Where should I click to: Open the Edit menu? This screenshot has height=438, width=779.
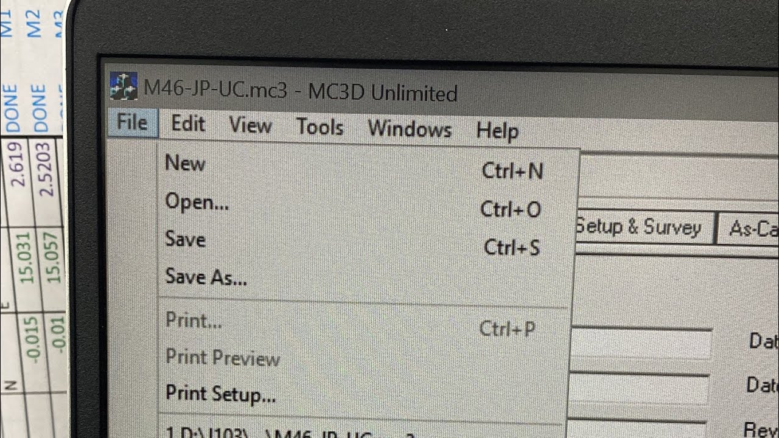pos(188,124)
